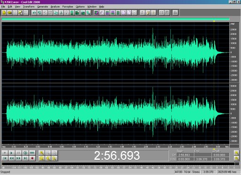241x175 pixels.
Task: Click the 'Stopped' status bar text
Action: 5,172
